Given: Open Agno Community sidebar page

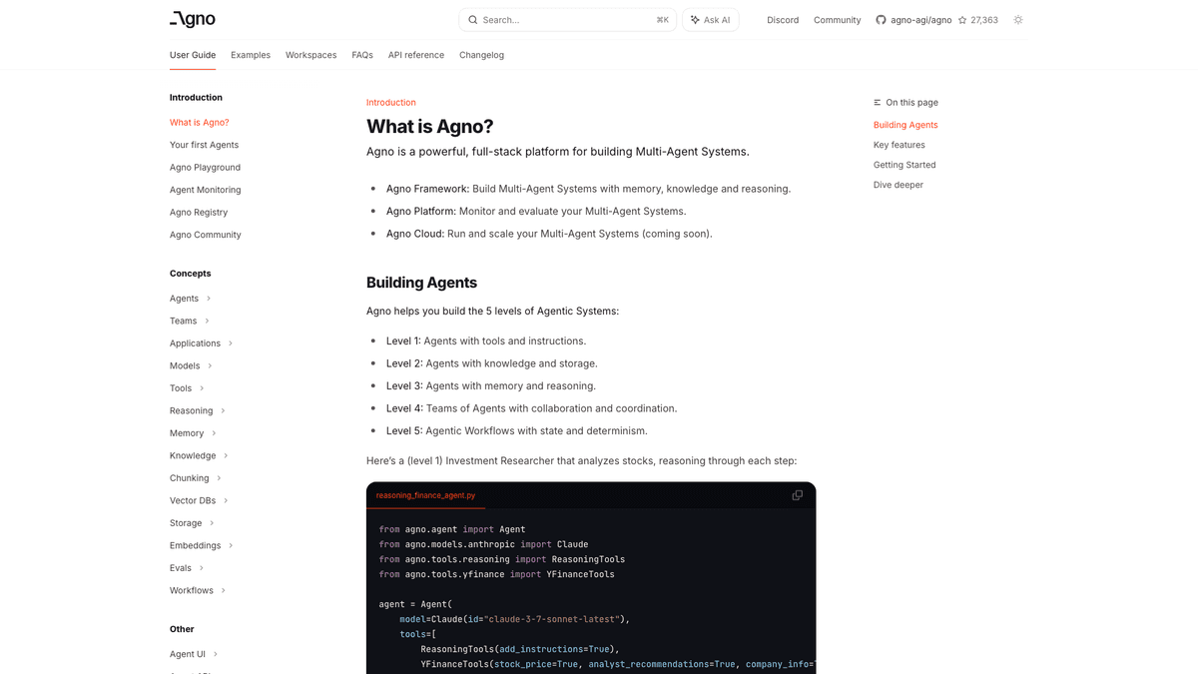Looking at the screenshot, I should pos(206,235).
